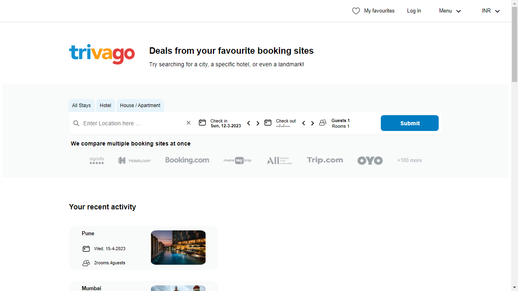Screen dimensions: 518x291
Task: Click 2rooms,4guests text on Pune card
Action: tap(110, 263)
